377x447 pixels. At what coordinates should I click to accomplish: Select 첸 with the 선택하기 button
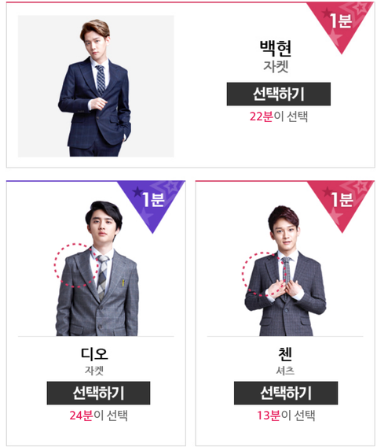(x=286, y=393)
